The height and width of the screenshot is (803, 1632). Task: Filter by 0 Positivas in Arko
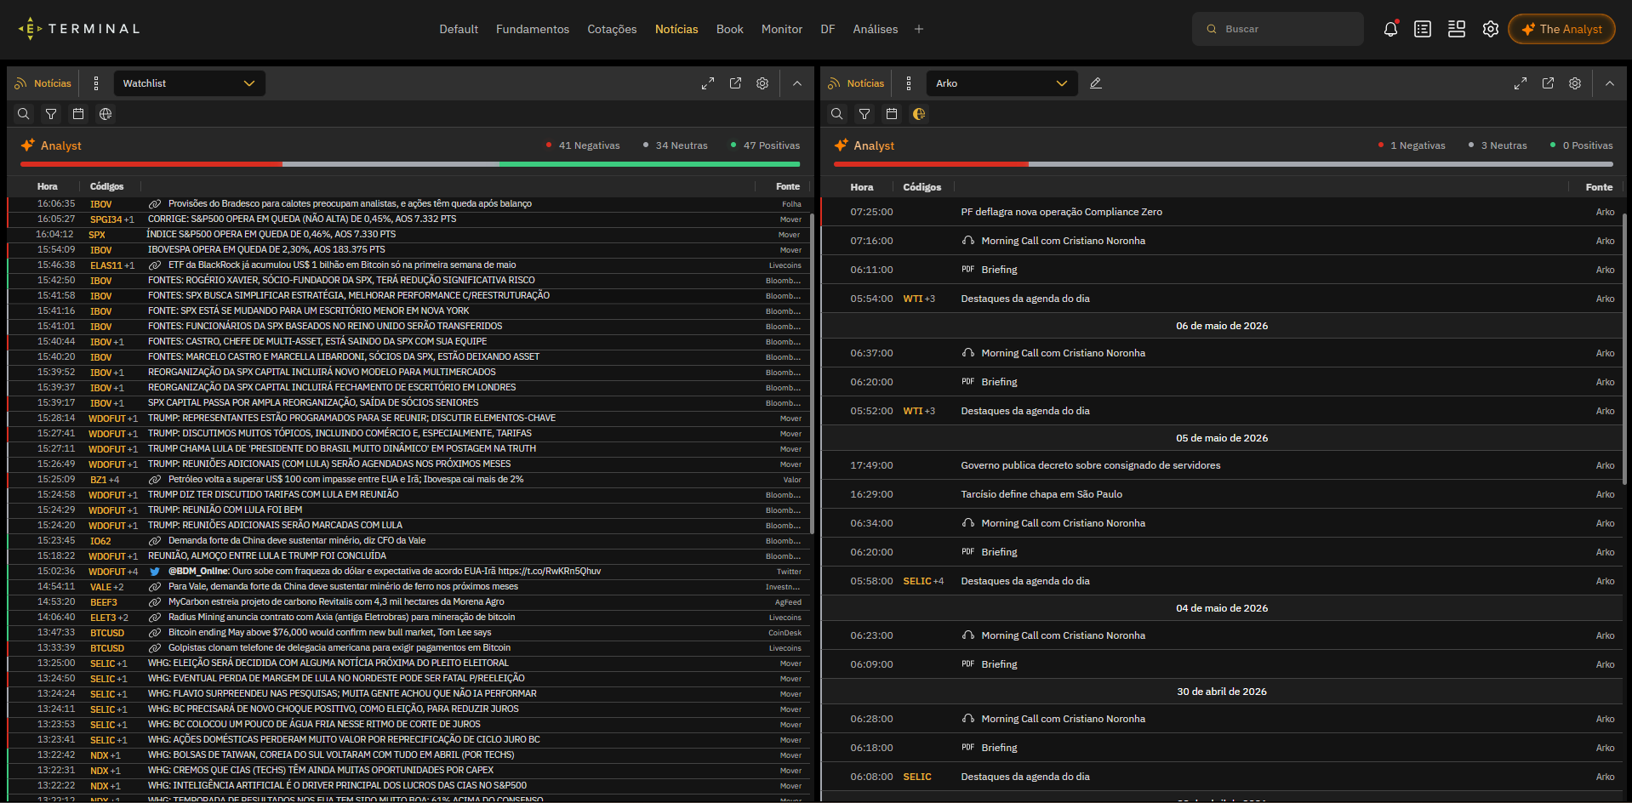1581,145
